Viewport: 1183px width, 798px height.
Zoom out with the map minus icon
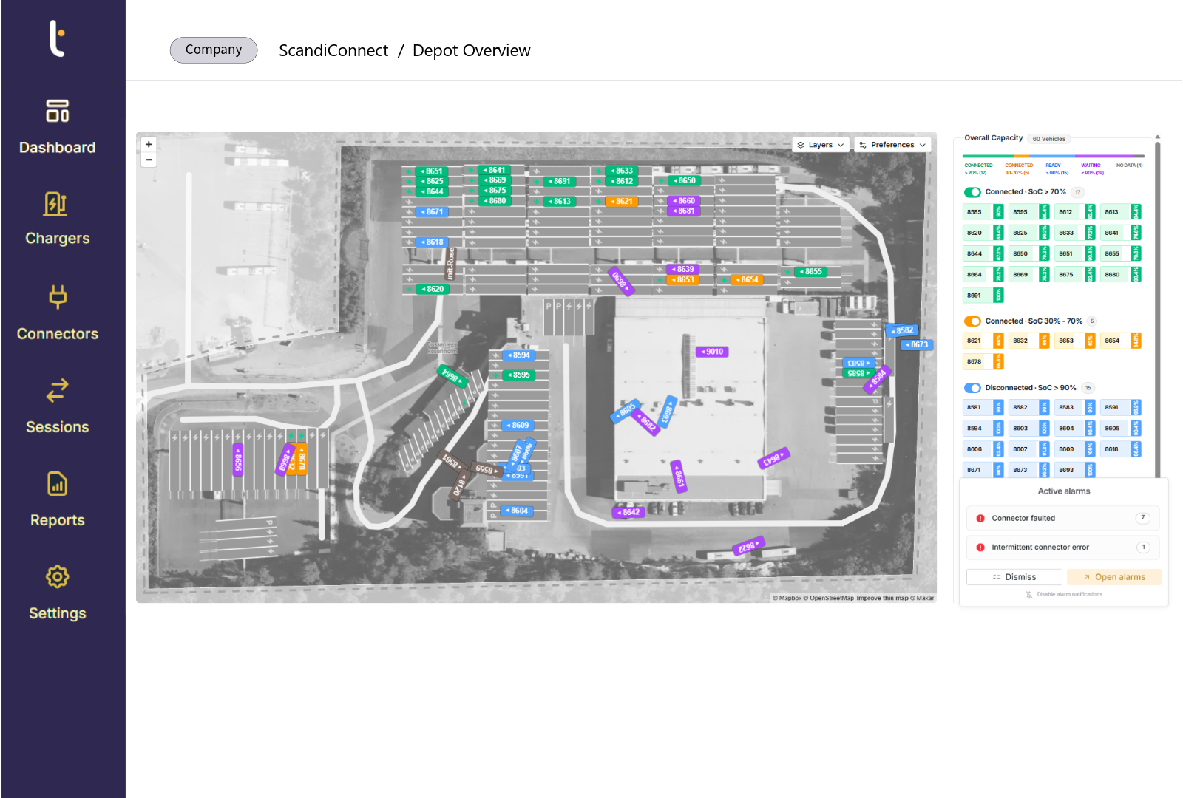click(x=149, y=160)
